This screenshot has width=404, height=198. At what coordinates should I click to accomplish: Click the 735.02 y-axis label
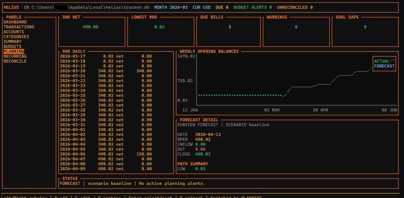click(x=185, y=81)
